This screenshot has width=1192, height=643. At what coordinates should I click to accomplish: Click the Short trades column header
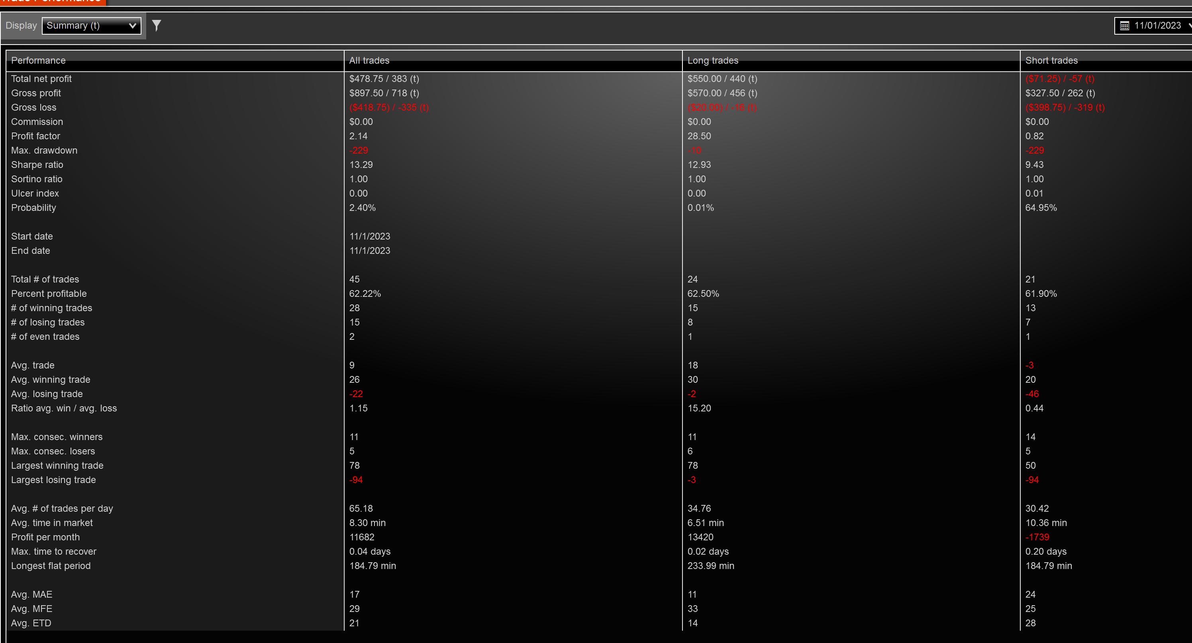coord(1106,60)
